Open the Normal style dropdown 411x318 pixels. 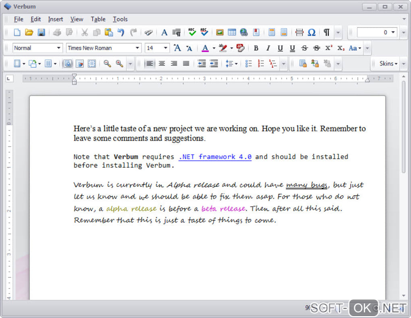click(x=59, y=48)
